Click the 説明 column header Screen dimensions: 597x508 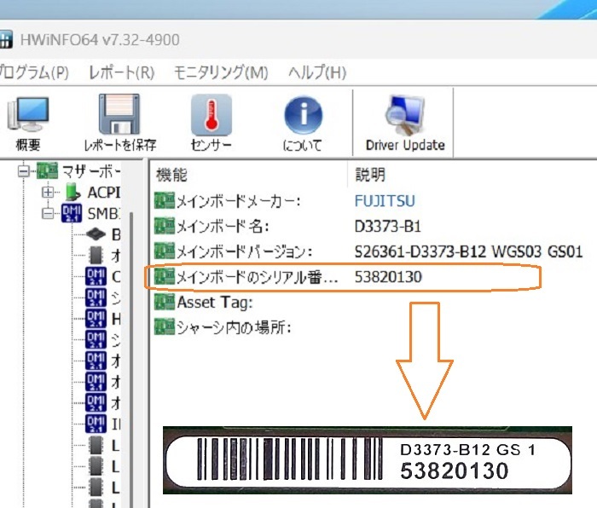370,176
